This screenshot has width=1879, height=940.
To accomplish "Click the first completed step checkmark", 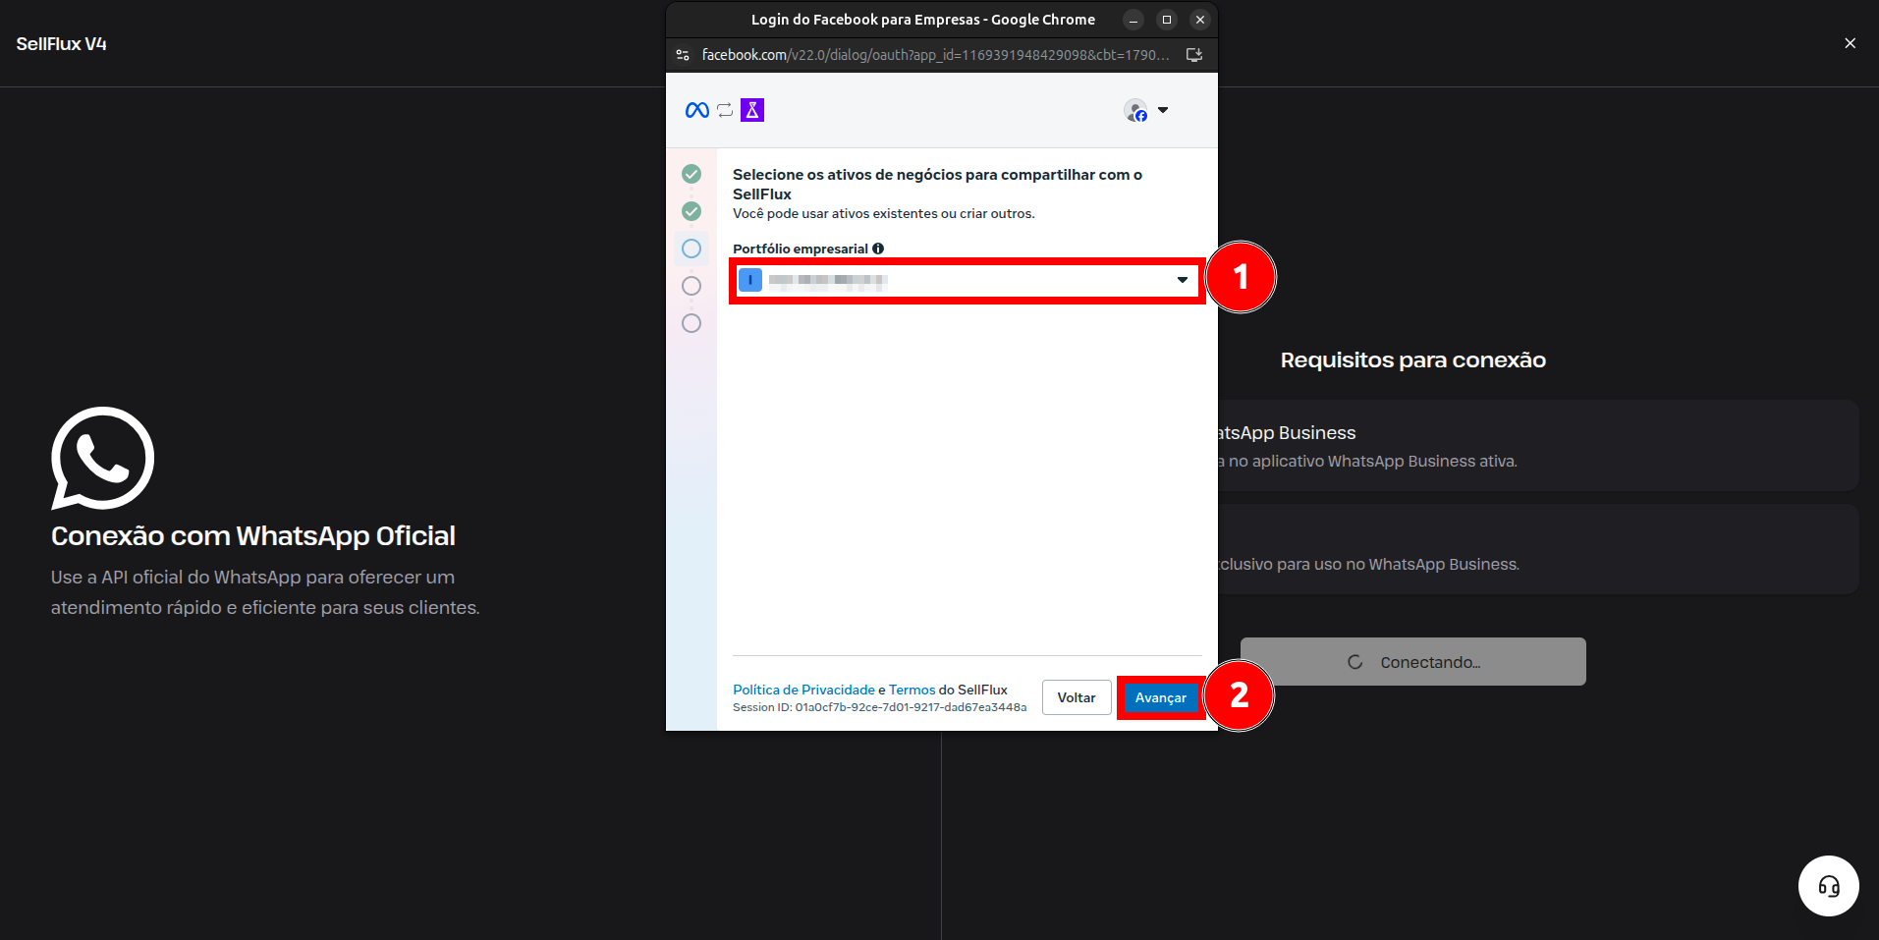I will [x=691, y=174].
